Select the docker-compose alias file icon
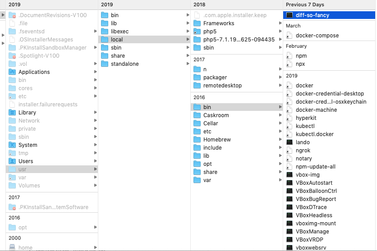 point(289,36)
